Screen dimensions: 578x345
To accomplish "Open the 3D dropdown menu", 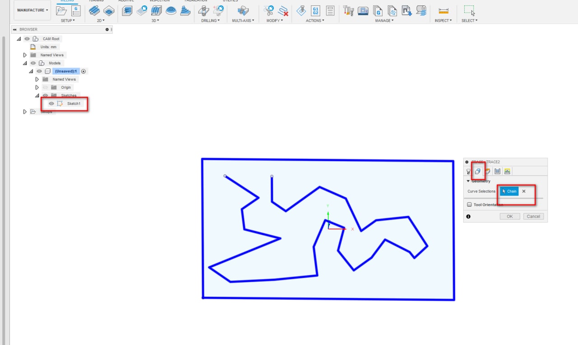I will 155,21.
